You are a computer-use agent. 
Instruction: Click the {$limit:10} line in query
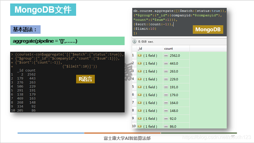[x=145, y=29]
